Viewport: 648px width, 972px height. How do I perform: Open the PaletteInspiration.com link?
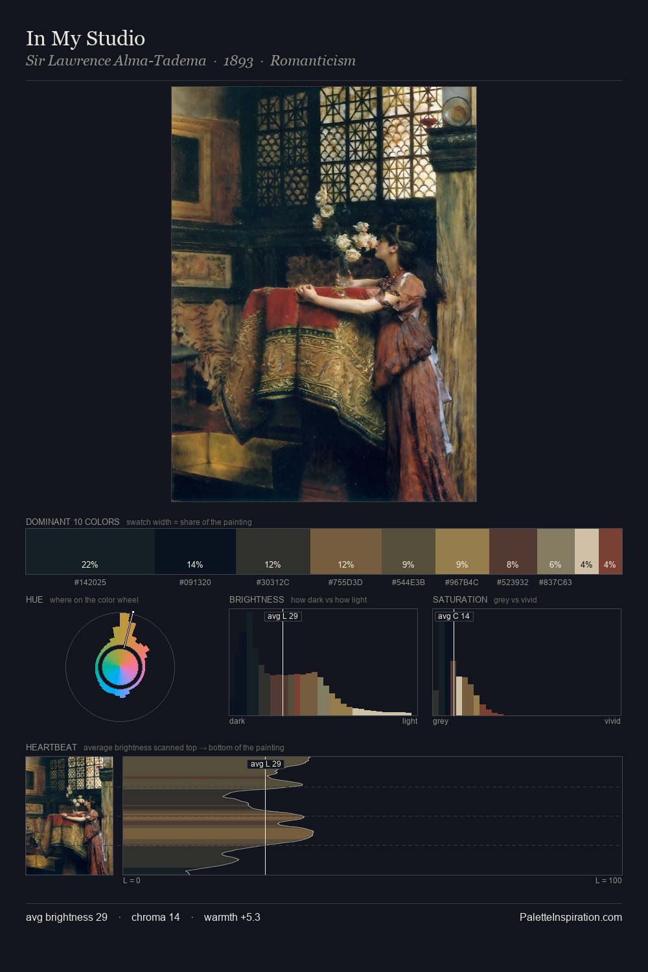pos(571,918)
